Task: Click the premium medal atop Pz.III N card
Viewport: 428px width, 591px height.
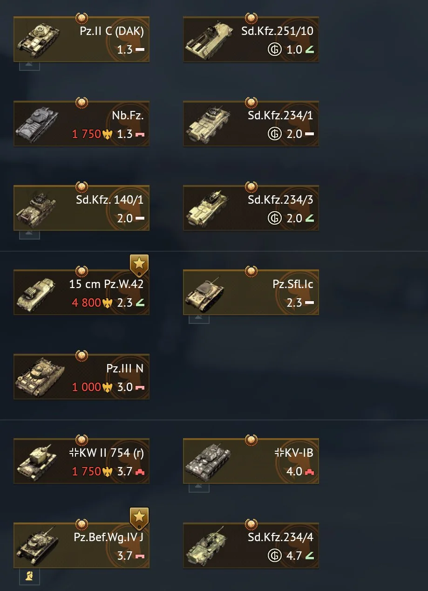Action: (x=82, y=355)
